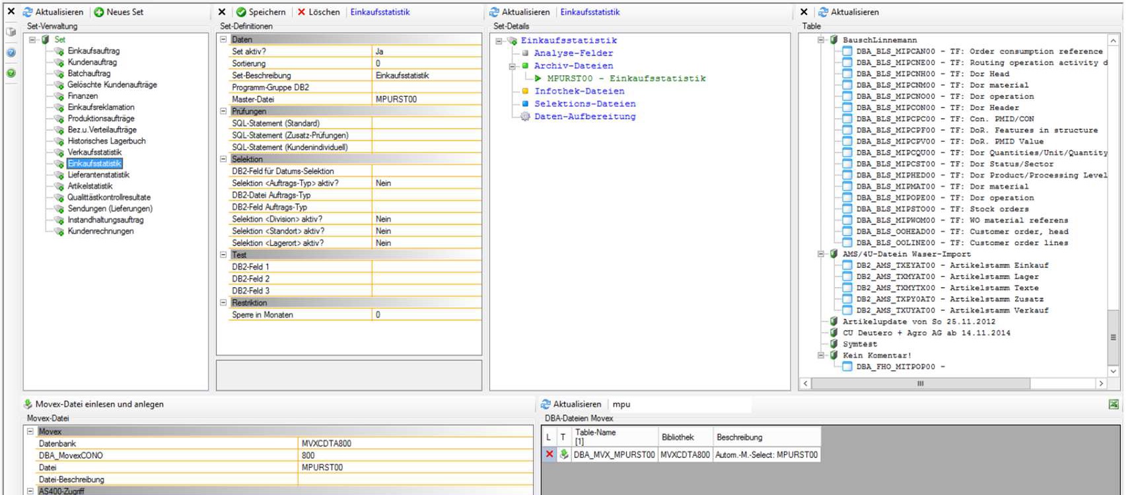Click red X icon in MPURST00 table row
The image size is (1134, 495).
tap(549, 454)
